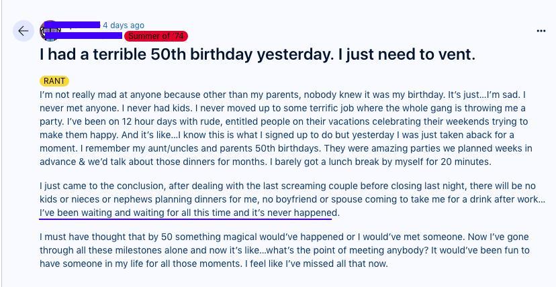This screenshot has width=556, height=287.
Task: Open the three-dot more options menu
Action: point(541,31)
